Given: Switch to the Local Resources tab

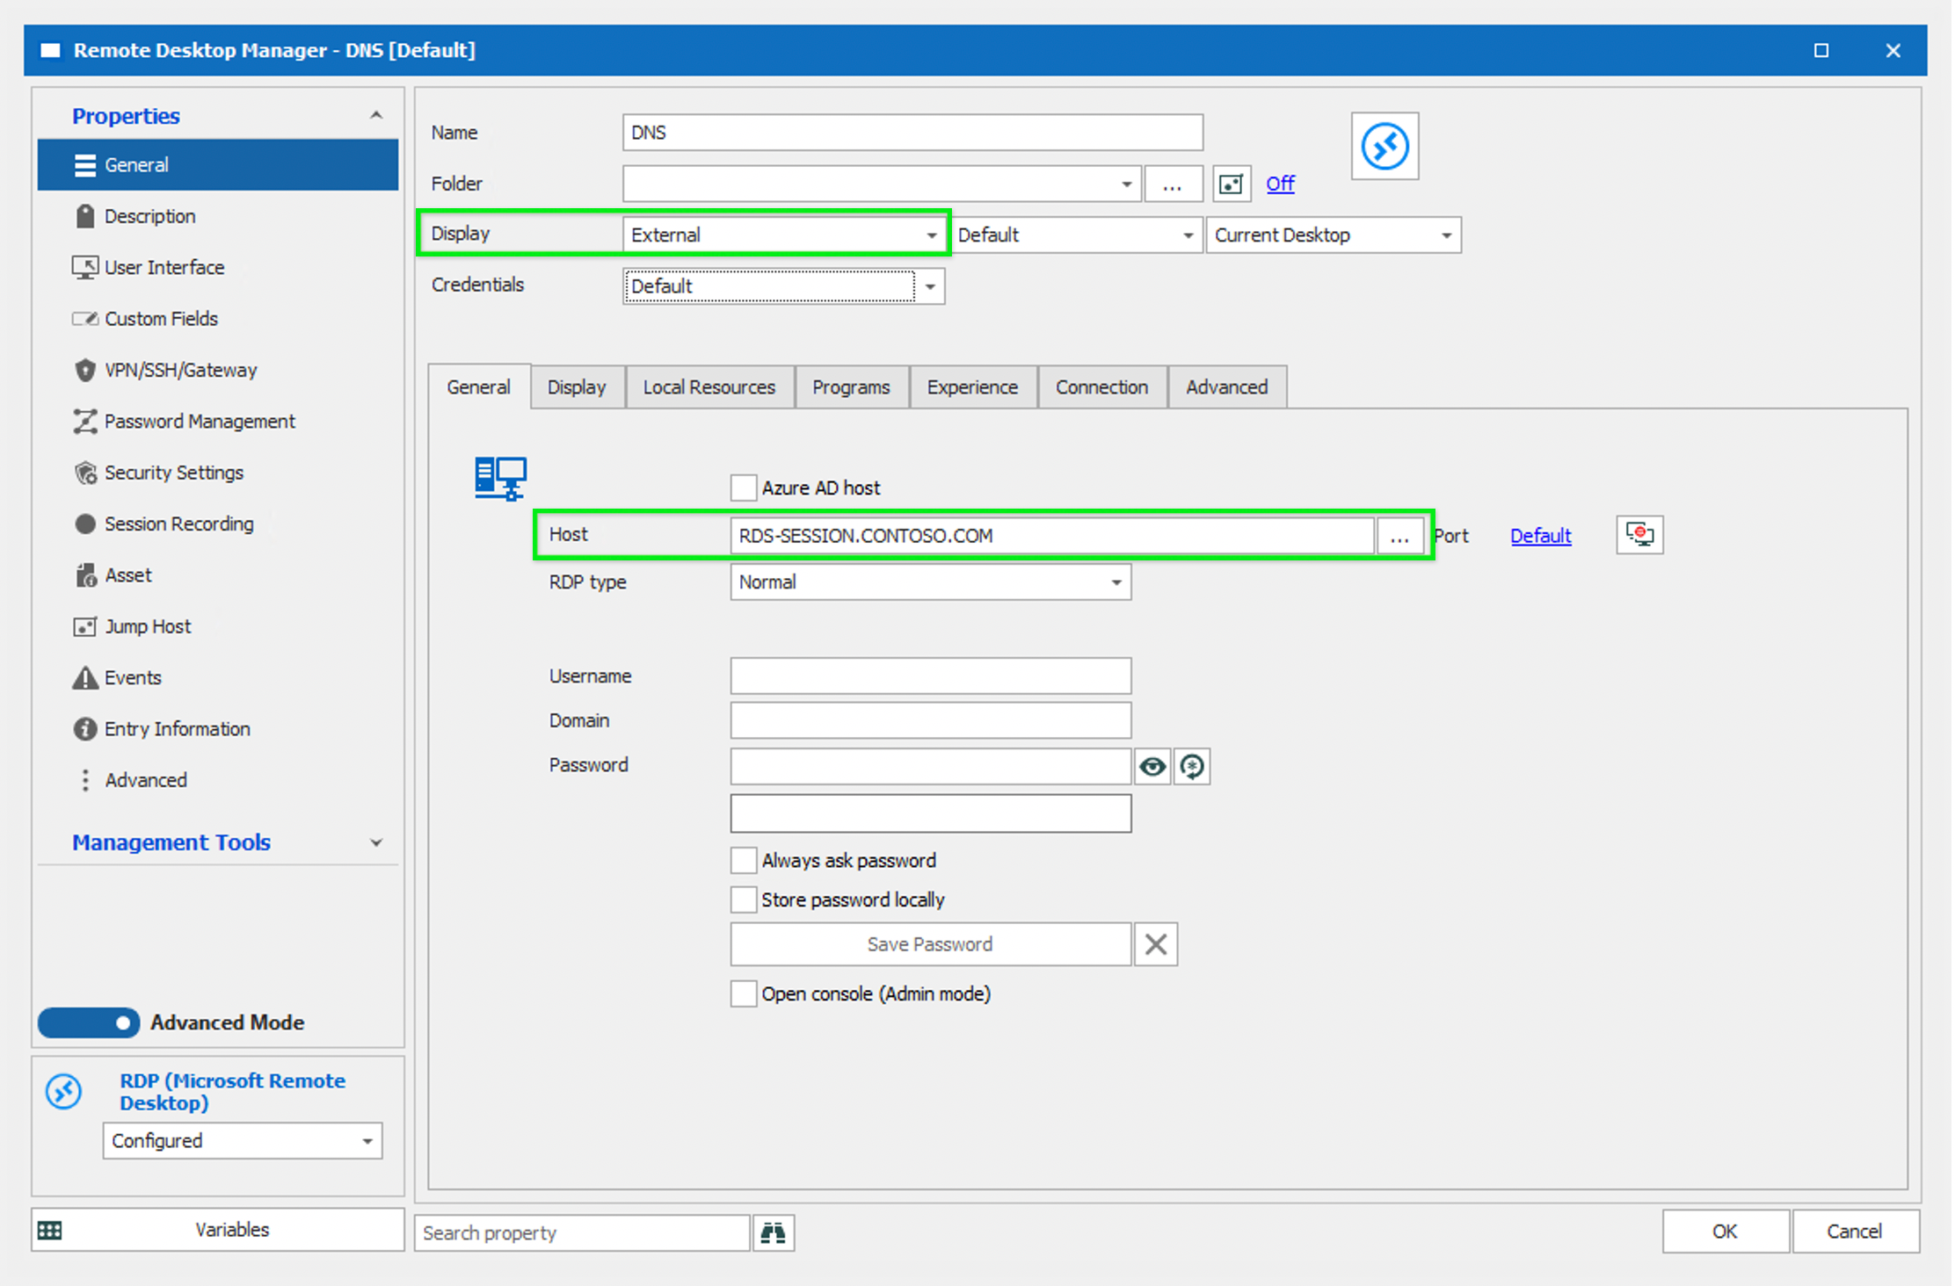Looking at the screenshot, I should point(709,387).
